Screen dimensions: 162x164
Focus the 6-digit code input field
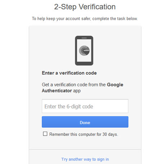click(85, 106)
